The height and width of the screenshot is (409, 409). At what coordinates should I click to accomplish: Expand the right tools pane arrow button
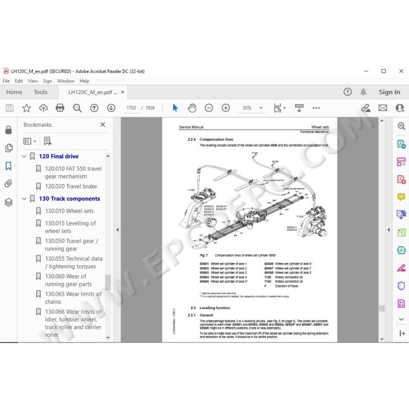tap(402, 333)
